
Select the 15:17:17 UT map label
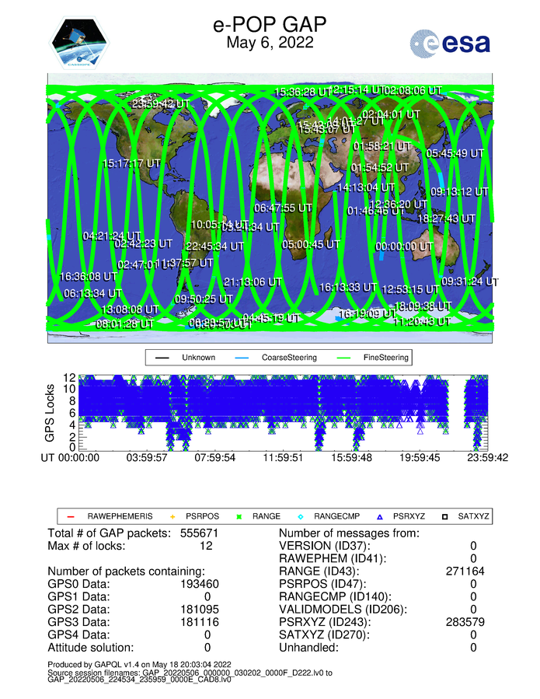(x=131, y=164)
